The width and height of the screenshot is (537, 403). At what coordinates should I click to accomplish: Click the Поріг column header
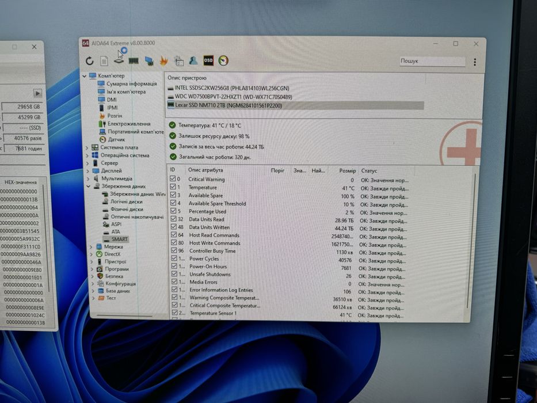pyautogui.click(x=278, y=170)
